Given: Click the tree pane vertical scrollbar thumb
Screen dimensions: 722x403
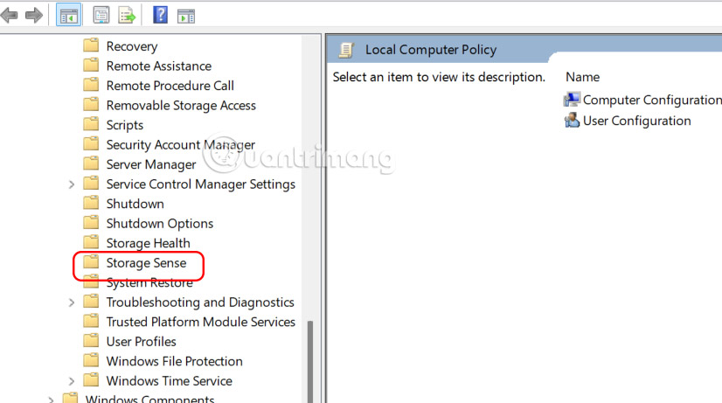Looking at the screenshot, I should pyautogui.click(x=310, y=362).
